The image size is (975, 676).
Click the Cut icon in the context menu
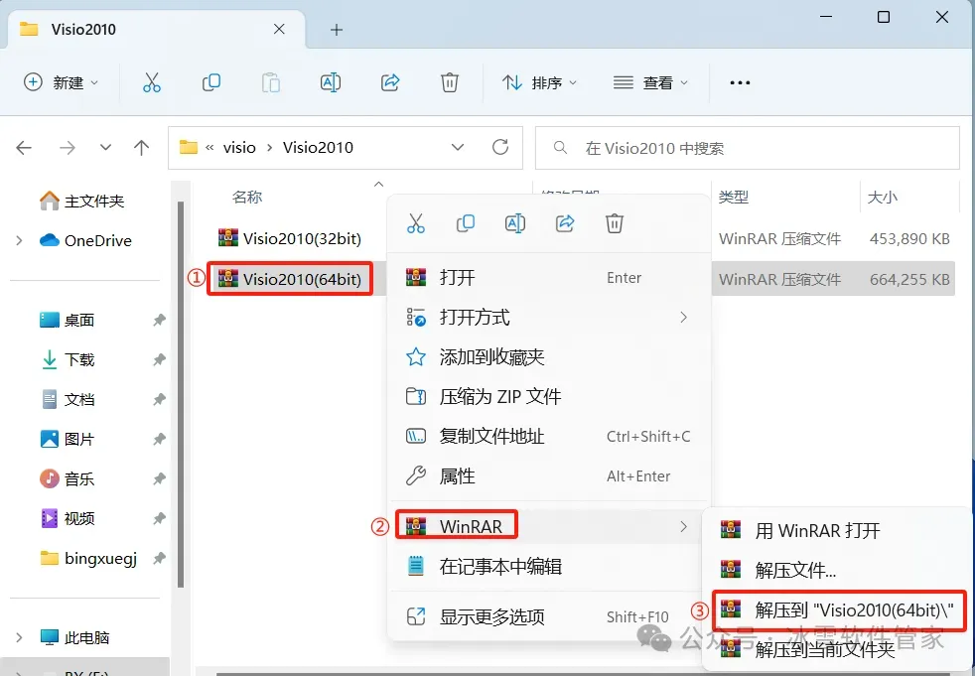(x=415, y=223)
